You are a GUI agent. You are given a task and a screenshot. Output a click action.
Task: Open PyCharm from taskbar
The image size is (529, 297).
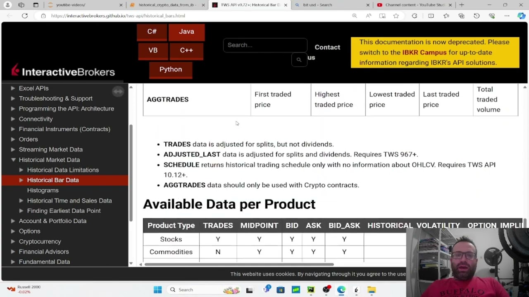tap(311, 290)
